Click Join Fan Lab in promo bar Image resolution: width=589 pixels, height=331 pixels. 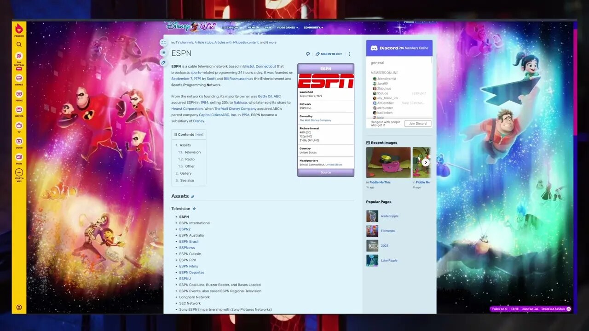(x=530, y=309)
